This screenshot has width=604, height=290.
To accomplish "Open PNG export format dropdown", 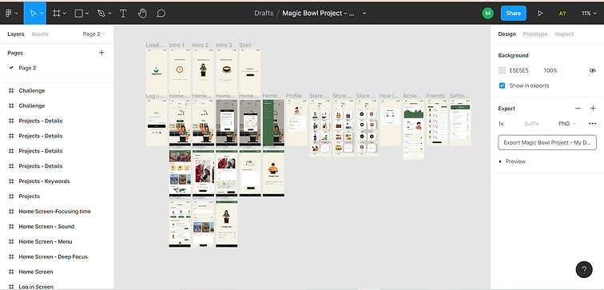I will (x=567, y=124).
